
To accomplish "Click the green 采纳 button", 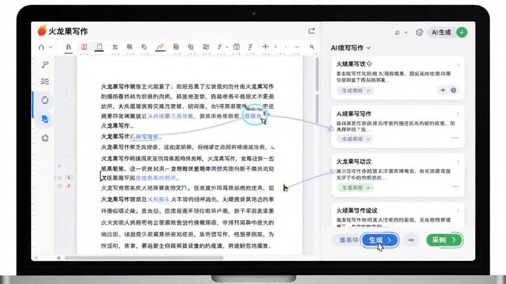I will [444, 240].
